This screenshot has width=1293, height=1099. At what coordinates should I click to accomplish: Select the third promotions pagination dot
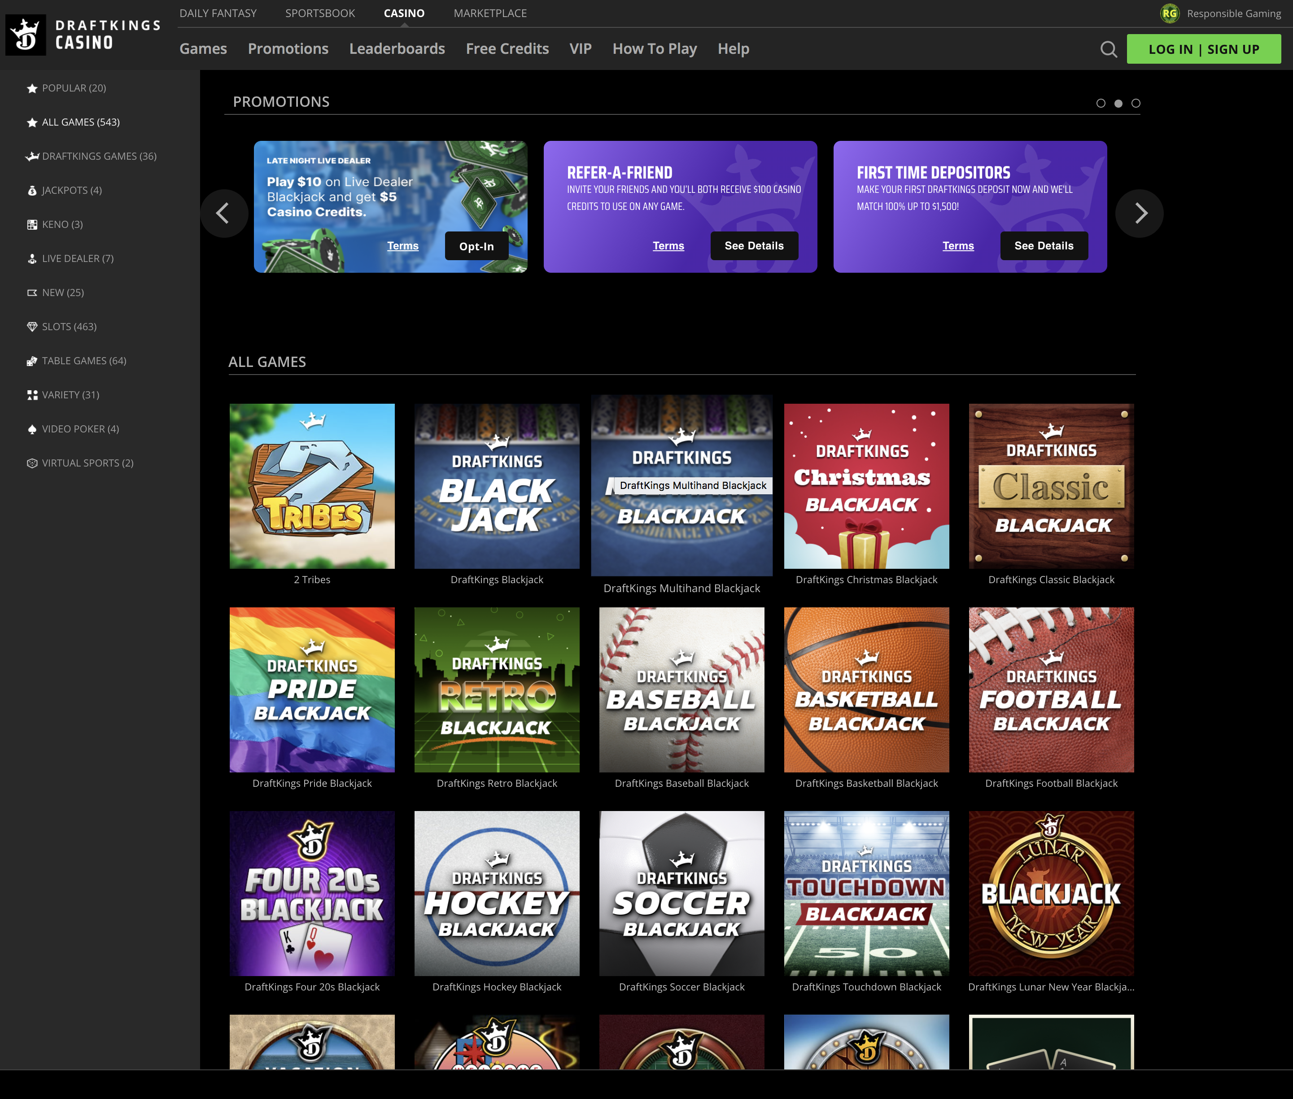click(x=1136, y=104)
